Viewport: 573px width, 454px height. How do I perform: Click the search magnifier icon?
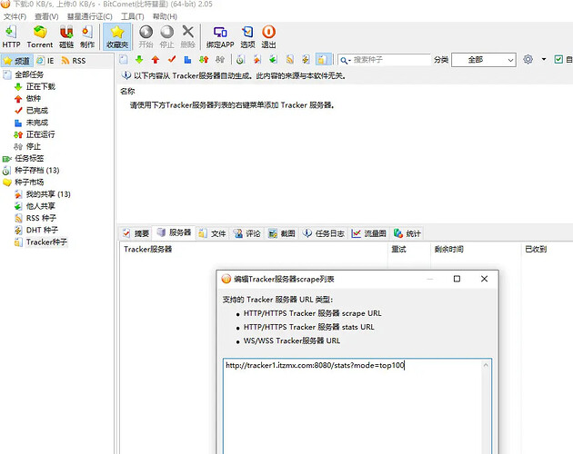pos(344,60)
